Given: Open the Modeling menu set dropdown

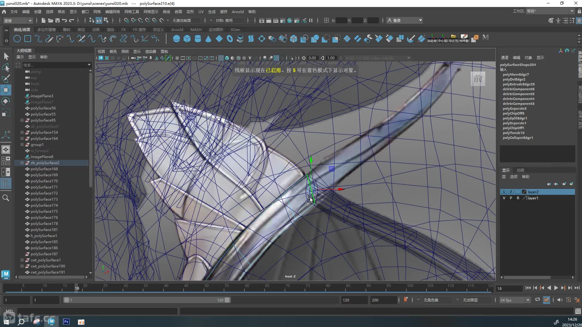Looking at the screenshot, I should coord(18,21).
